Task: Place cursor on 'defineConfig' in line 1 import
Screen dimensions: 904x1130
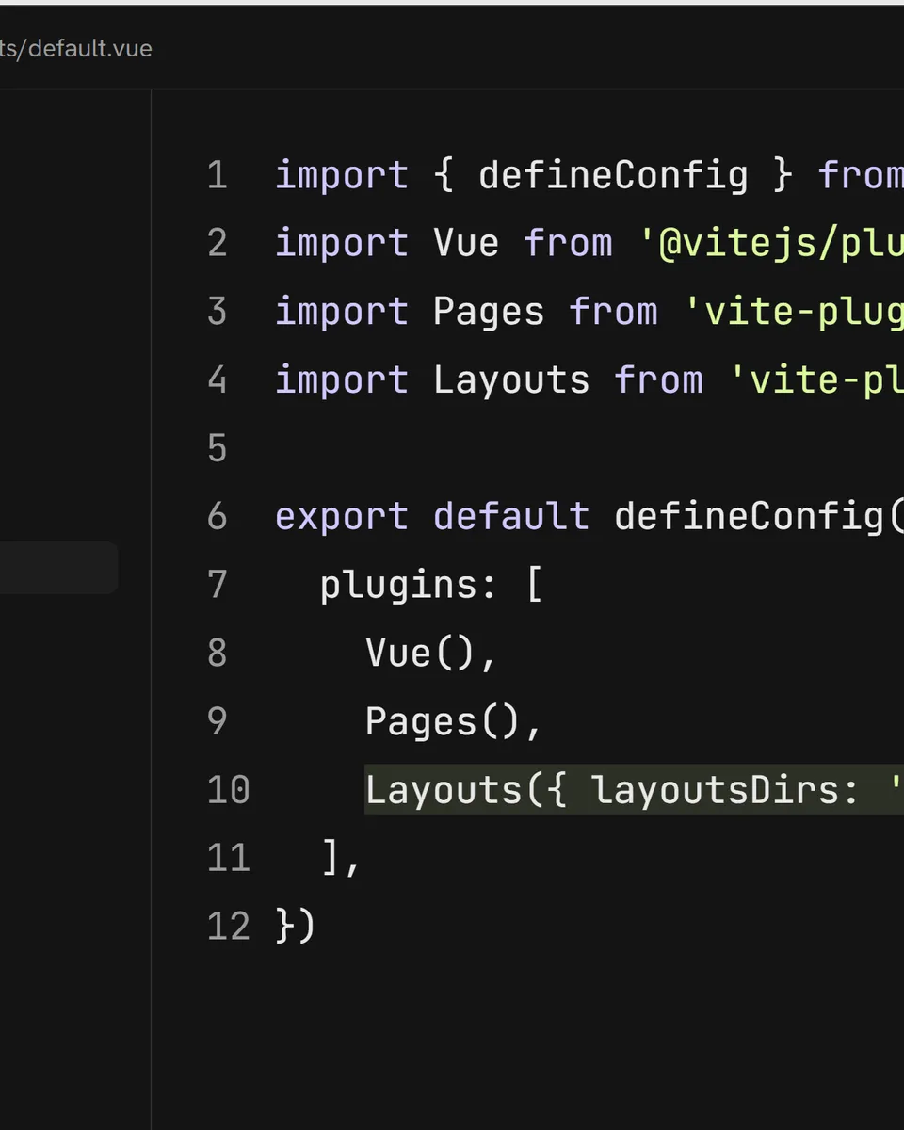Action: click(613, 175)
